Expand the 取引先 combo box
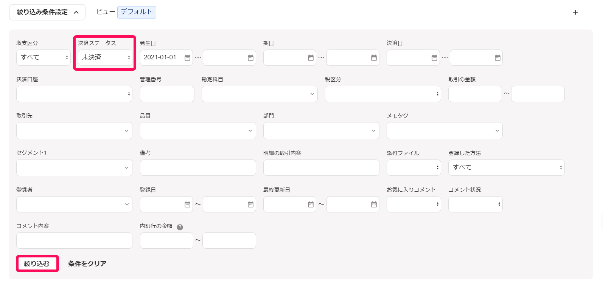603x285 pixels. pyautogui.click(x=74, y=130)
